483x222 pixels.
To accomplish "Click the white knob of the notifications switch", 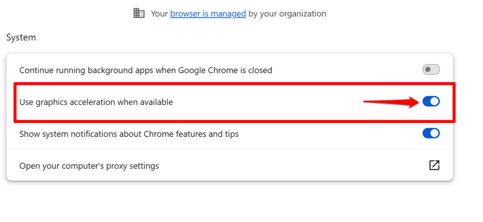I will (x=435, y=133).
